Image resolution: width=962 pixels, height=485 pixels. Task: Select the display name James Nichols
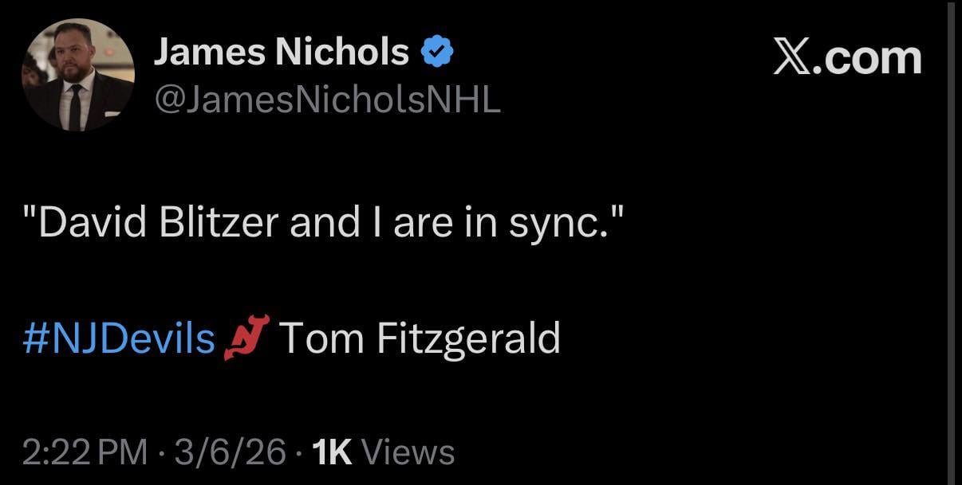(281, 50)
